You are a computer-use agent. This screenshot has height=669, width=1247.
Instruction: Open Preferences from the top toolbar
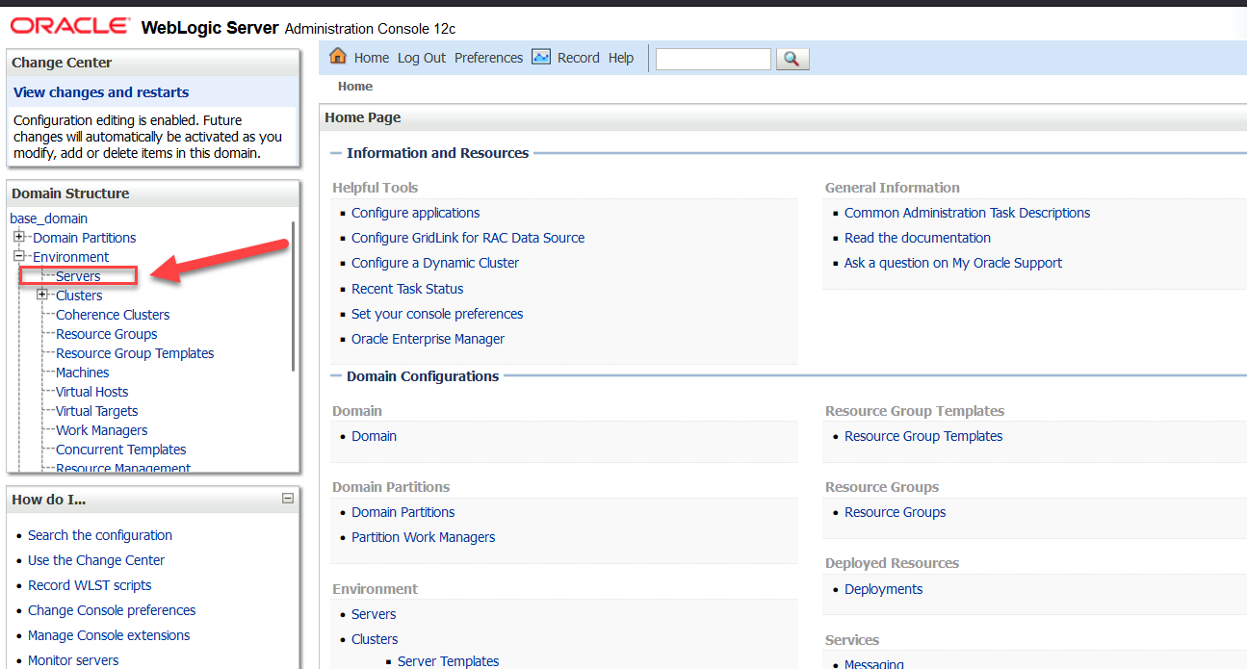[x=488, y=58]
